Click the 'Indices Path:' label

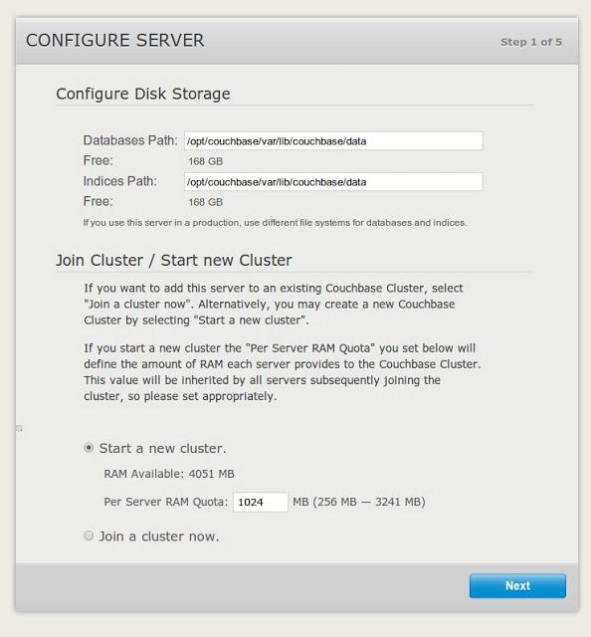tap(119, 181)
